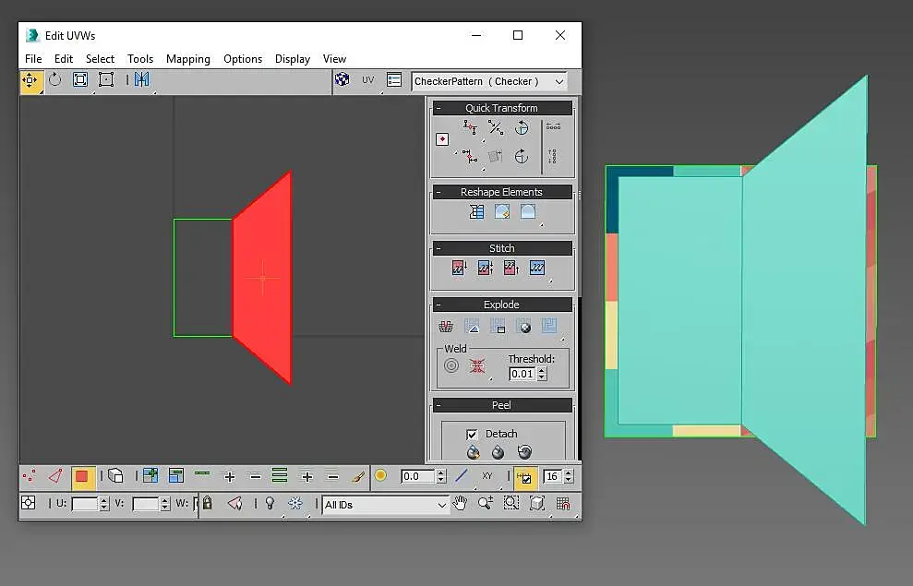The height and width of the screenshot is (586, 913).
Task: Click the Paint Select brush icon
Action: coord(359,476)
